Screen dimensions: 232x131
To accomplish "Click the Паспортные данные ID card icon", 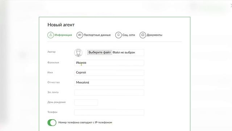I will coord(80,35).
